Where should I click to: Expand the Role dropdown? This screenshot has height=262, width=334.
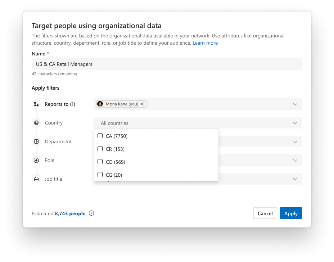point(295,160)
